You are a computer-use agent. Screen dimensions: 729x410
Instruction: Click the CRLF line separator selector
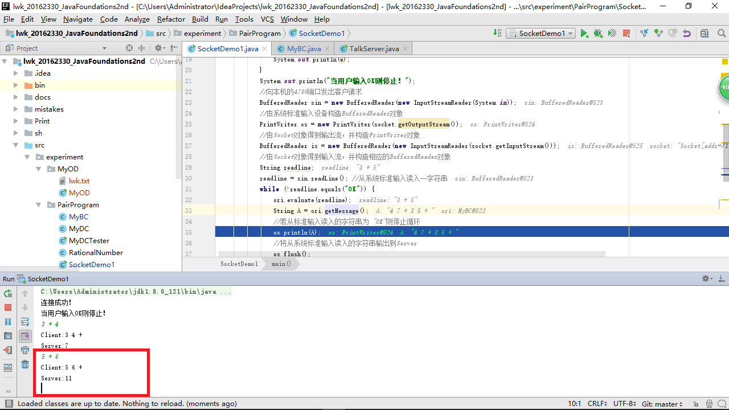coord(597,404)
